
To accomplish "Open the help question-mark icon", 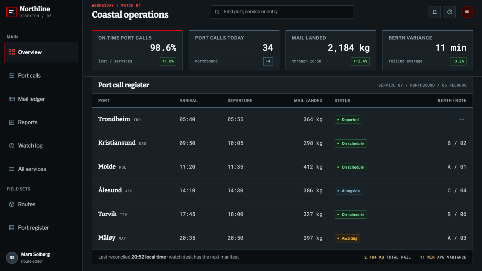I will click(450, 12).
